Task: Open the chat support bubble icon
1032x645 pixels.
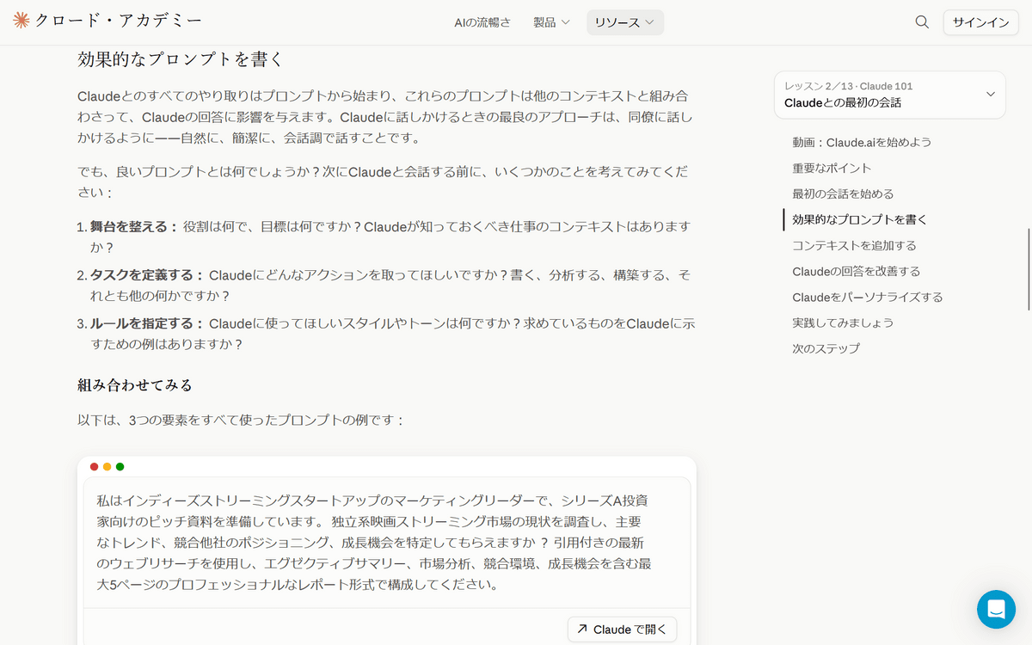Action: [996, 609]
